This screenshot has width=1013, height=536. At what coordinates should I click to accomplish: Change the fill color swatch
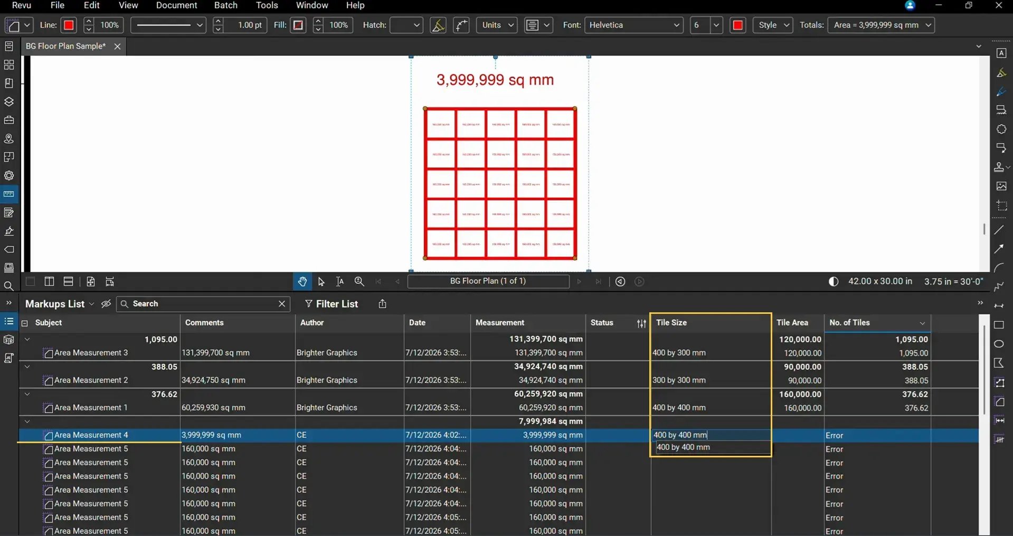pos(298,25)
